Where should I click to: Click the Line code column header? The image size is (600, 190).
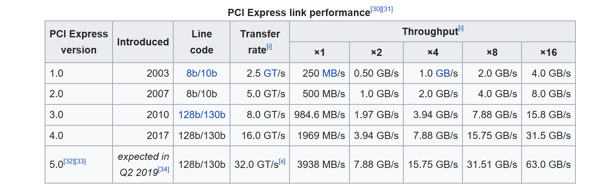(201, 42)
